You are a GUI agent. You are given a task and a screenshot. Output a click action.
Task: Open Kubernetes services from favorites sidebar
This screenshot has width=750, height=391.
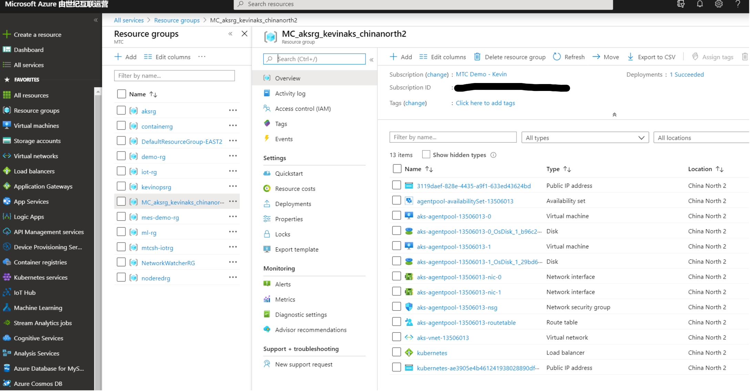pos(40,277)
